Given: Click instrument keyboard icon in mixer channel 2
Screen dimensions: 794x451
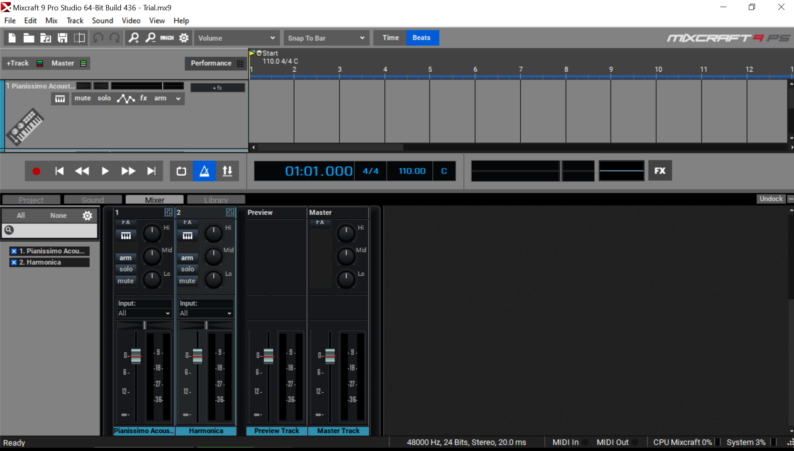Looking at the screenshot, I should (x=188, y=236).
